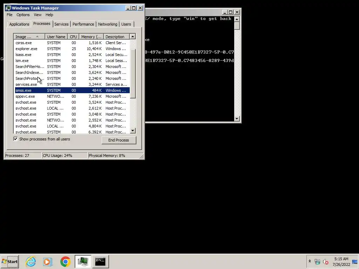The width and height of the screenshot is (359, 269).
Task: Open the clock showing 5:15 AM
Action: (x=341, y=261)
